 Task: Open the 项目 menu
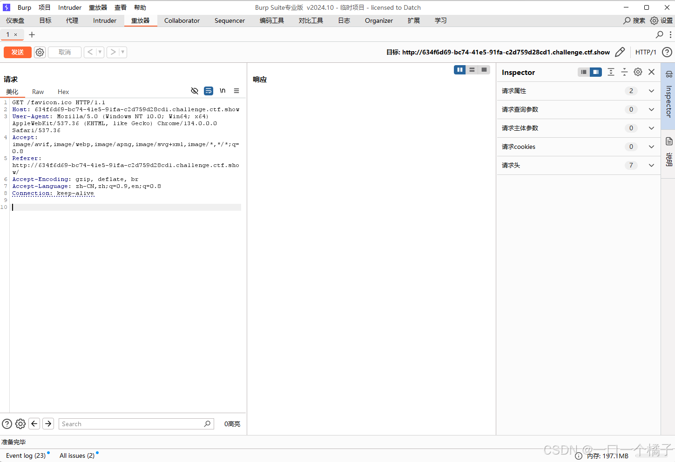tap(45, 7)
